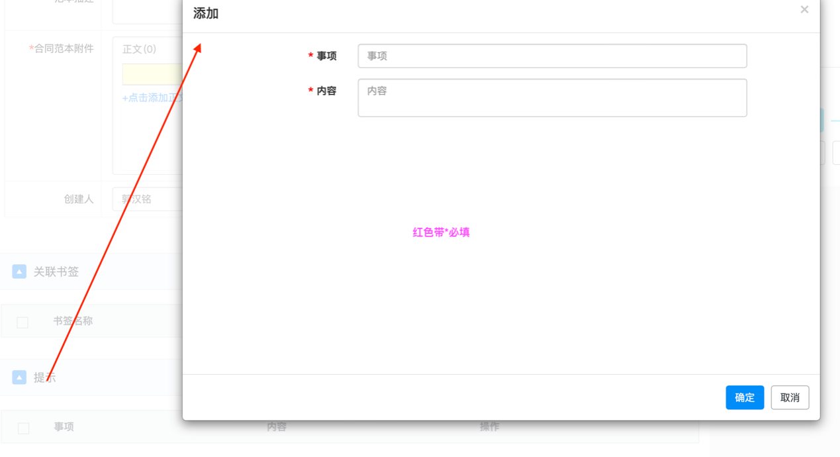Collapse the 关联书签 section triangle icon
The height and width of the screenshot is (457, 840).
(19, 271)
